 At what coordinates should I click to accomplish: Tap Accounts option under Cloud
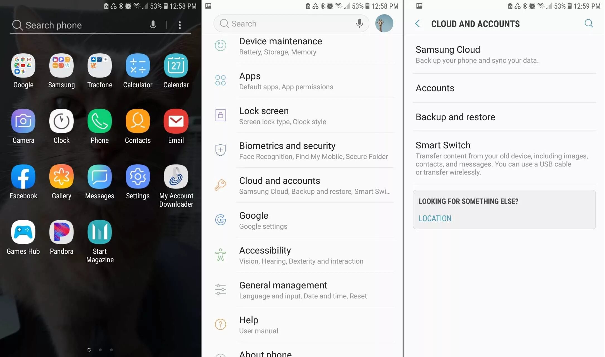435,88
